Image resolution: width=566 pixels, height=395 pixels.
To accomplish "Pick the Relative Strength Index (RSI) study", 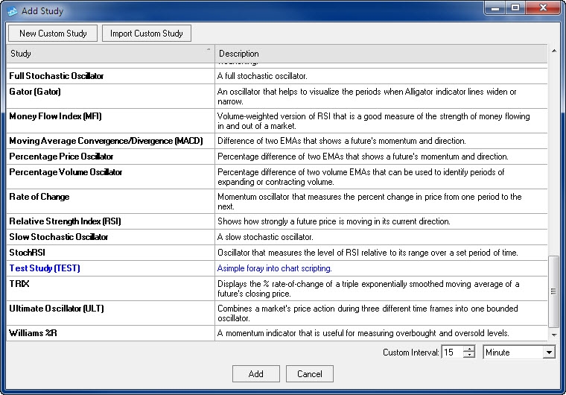I will 65,221.
